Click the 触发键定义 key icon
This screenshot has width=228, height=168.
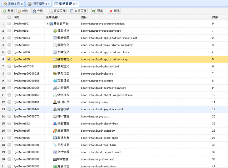[55, 60]
